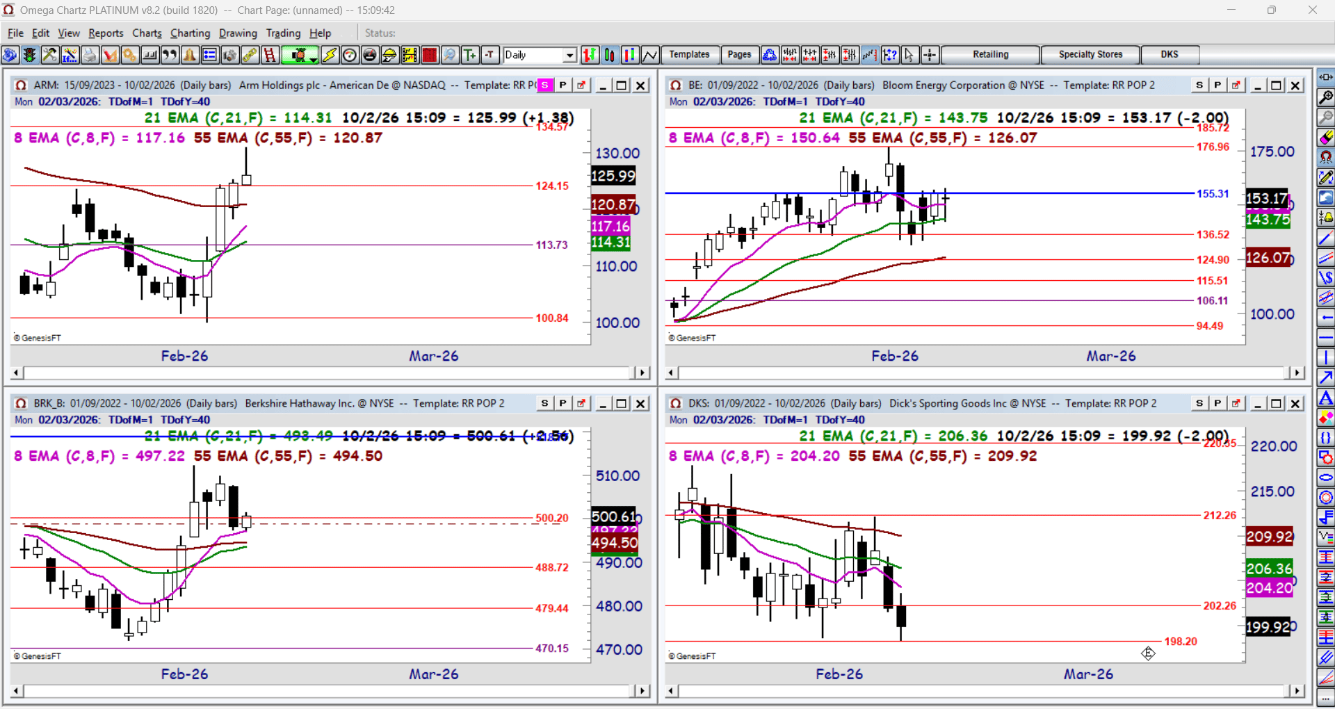Click the quotation marks toolbar icon
The width and height of the screenshot is (1335, 709).
[x=170, y=55]
